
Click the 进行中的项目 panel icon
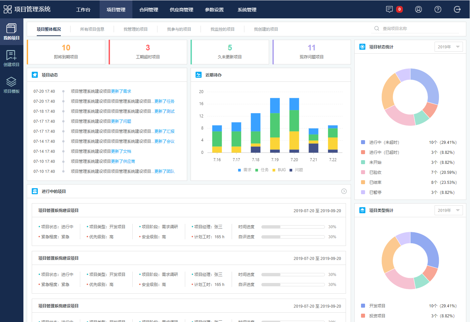(x=35, y=191)
